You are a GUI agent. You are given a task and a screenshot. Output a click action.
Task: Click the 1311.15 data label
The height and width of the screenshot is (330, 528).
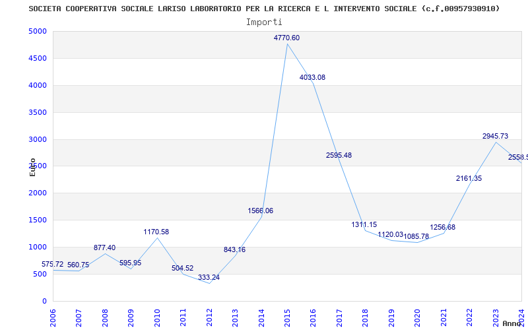click(x=364, y=224)
